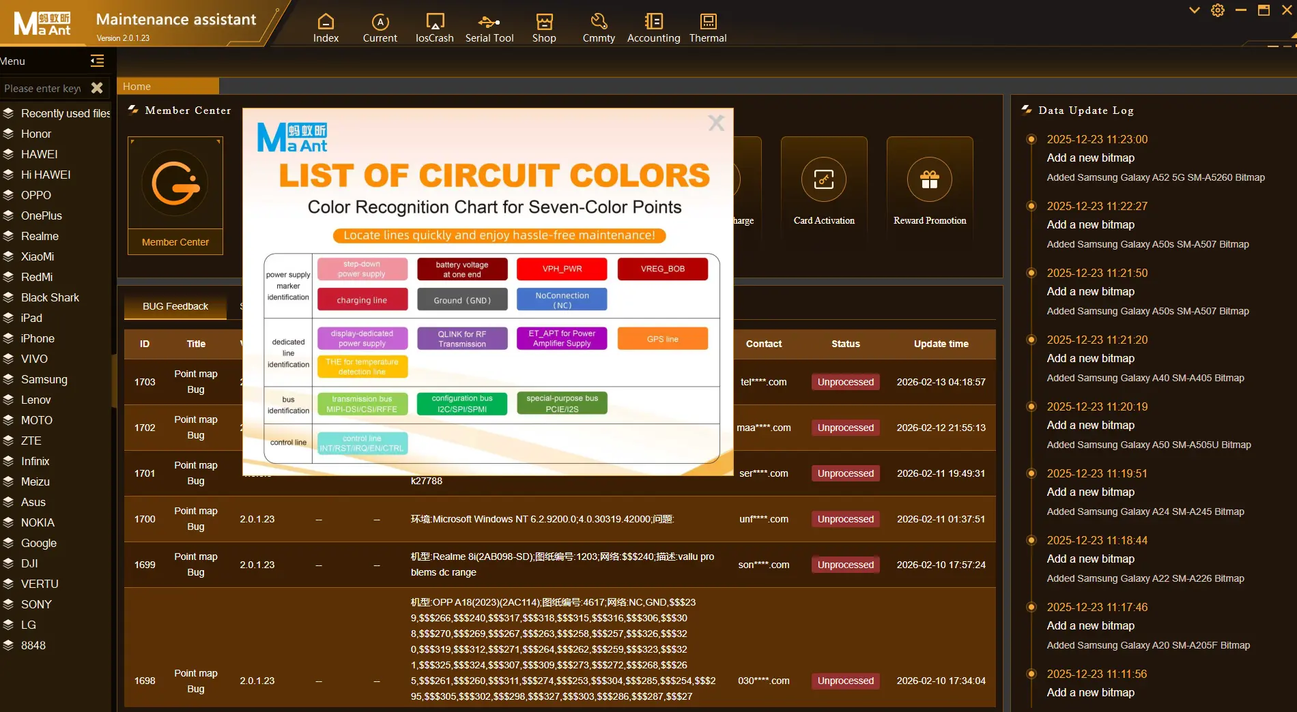The height and width of the screenshot is (712, 1297).
Task: Focus the keyword search input
Action: pyautogui.click(x=42, y=88)
